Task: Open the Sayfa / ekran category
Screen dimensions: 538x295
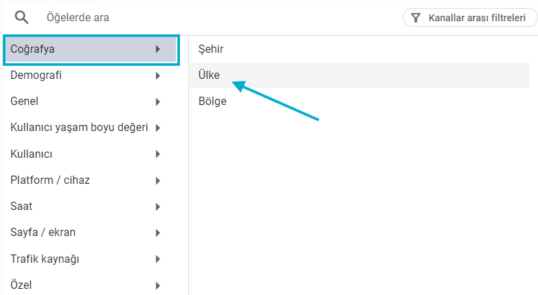Action: point(43,233)
